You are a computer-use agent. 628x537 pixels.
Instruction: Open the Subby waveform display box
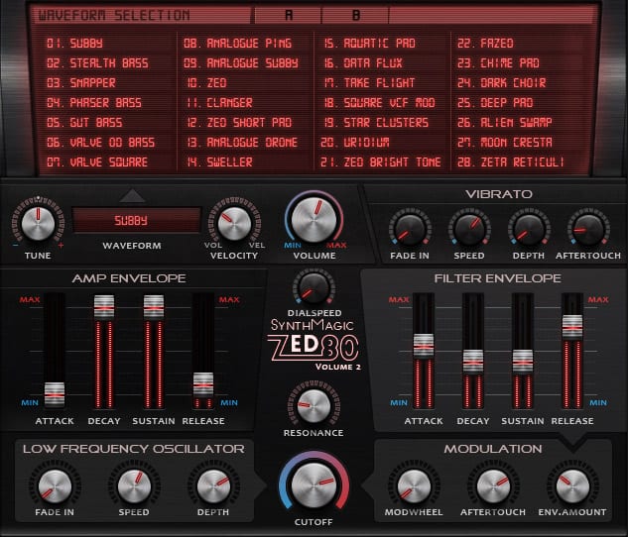136,220
